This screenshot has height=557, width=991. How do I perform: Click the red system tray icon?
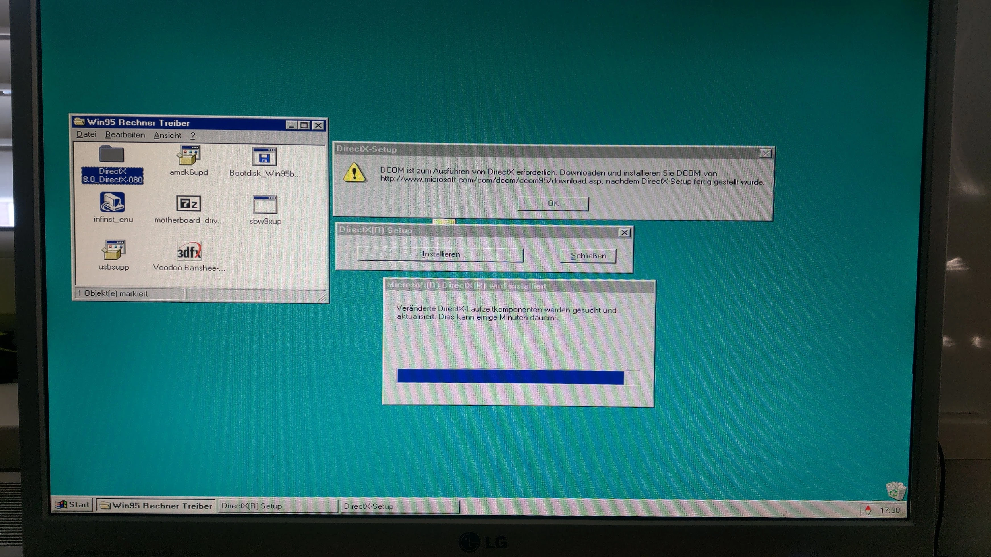pos(868,510)
